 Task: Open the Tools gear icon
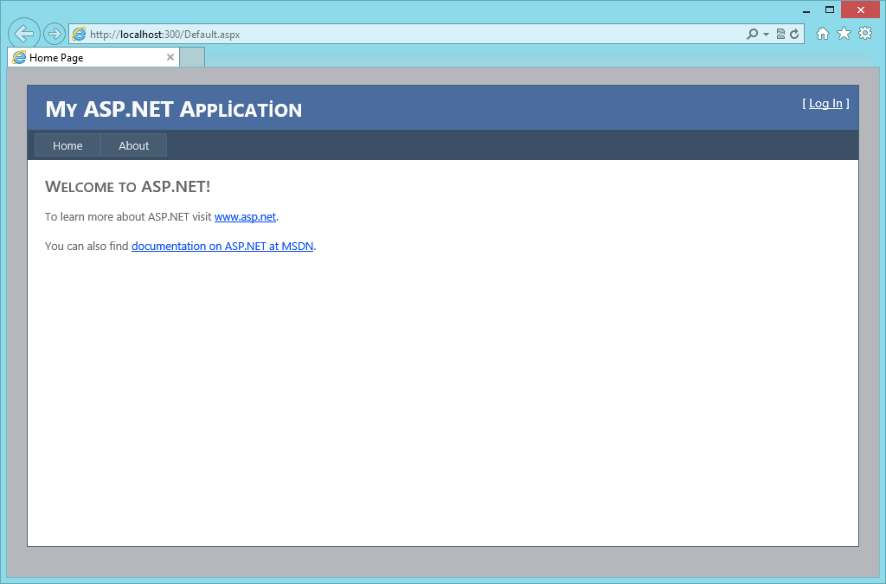865,34
